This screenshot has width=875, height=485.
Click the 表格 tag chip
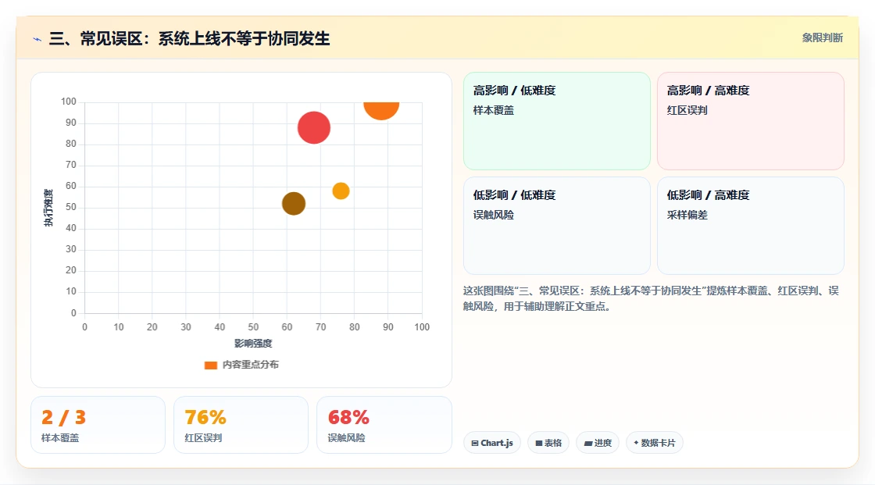point(548,443)
